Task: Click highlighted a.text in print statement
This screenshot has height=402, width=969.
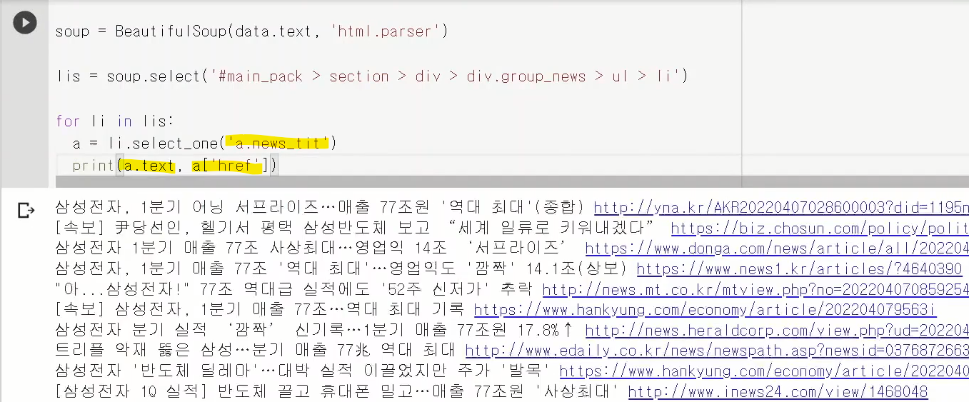Action: 149,166
